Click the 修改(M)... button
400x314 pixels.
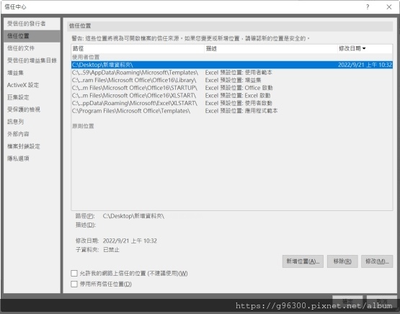pos(377,261)
